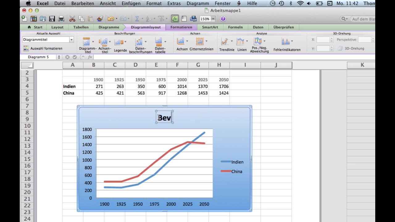Open the Media Browser icon
This screenshot has height=222, width=395.
193,19
